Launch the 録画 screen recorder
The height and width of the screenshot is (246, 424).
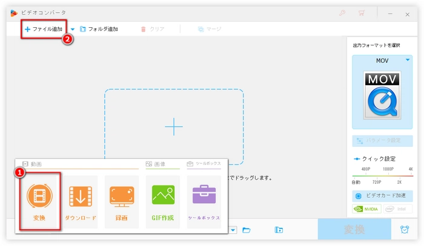point(122,201)
